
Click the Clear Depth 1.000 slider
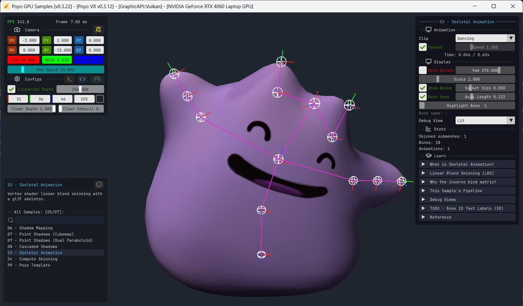[32, 109]
